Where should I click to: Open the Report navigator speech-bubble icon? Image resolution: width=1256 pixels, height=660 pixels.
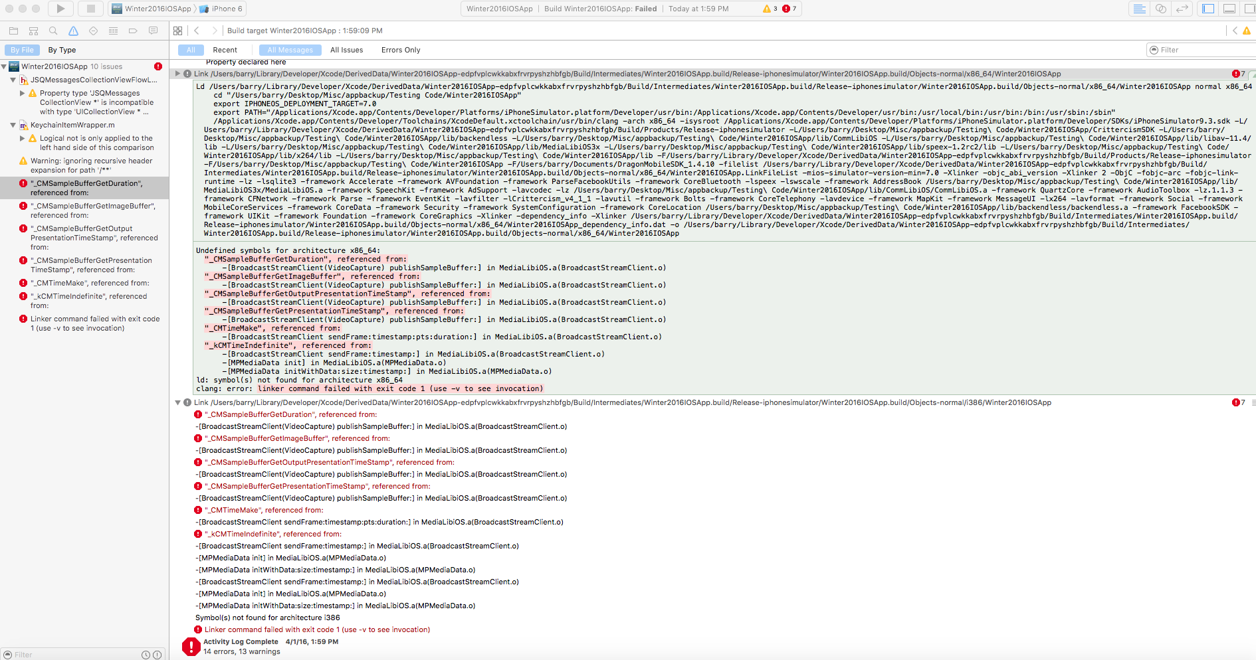pos(153,31)
